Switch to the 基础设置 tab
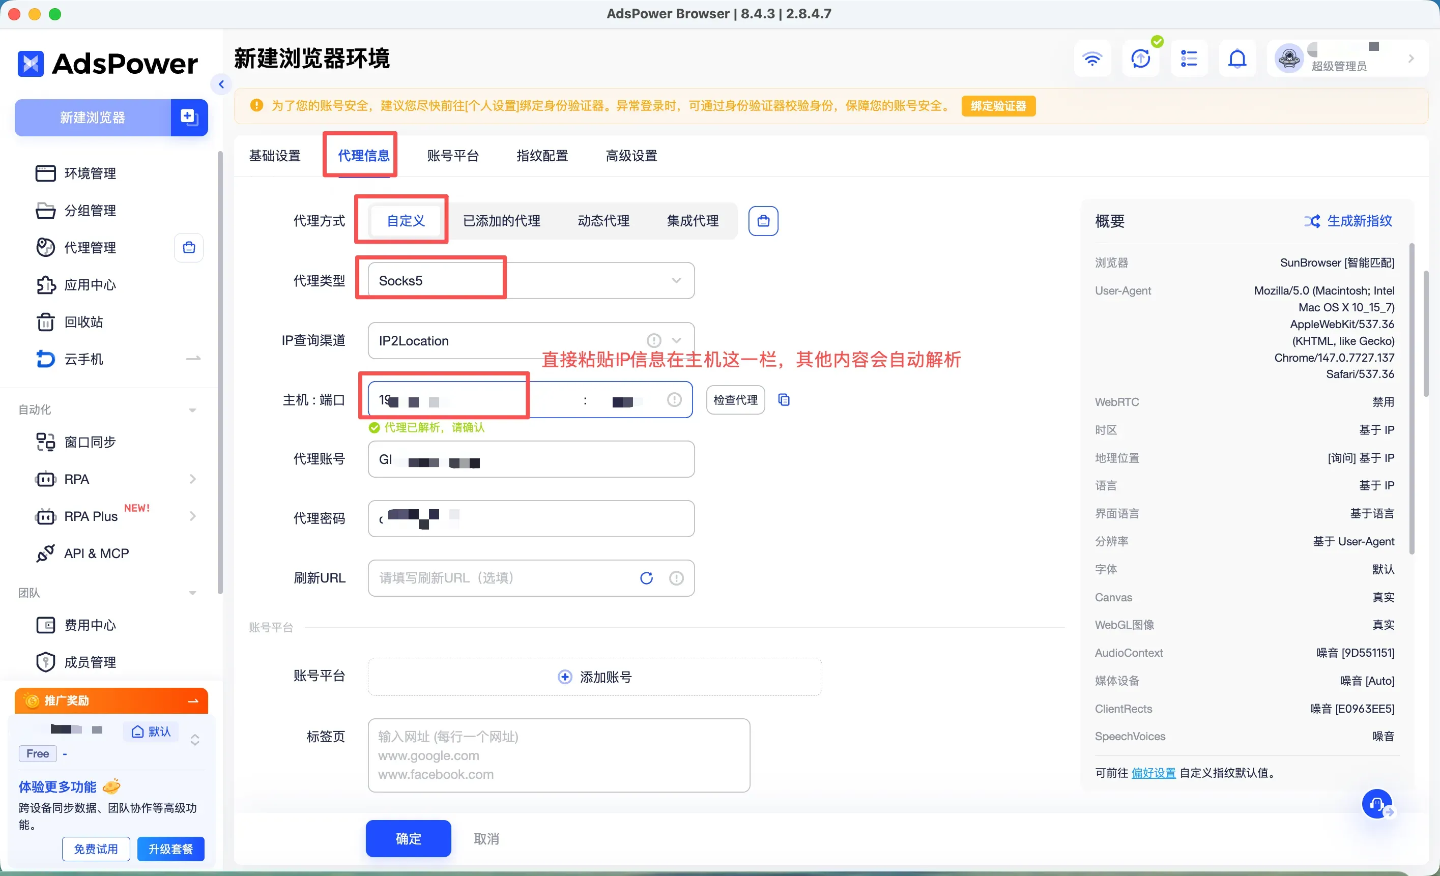The height and width of the screenshot is (876, 1440). (275, 156)
